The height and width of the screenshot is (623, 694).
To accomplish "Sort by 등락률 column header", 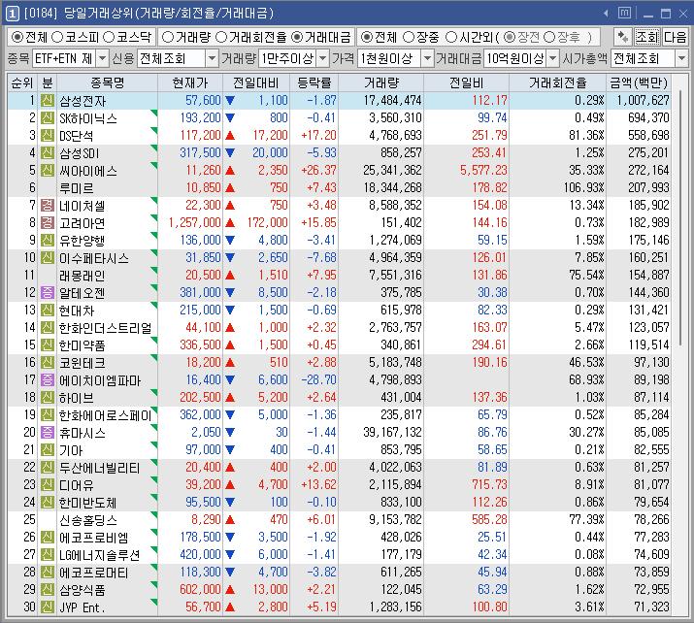I will [x=314, y=82].
